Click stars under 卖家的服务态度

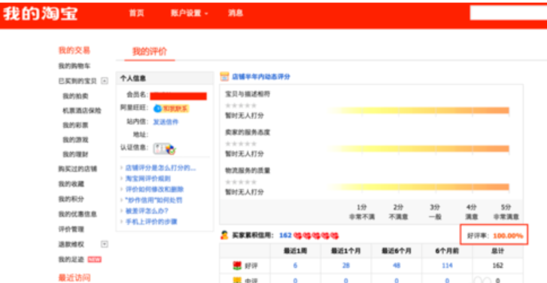(241, 144)
